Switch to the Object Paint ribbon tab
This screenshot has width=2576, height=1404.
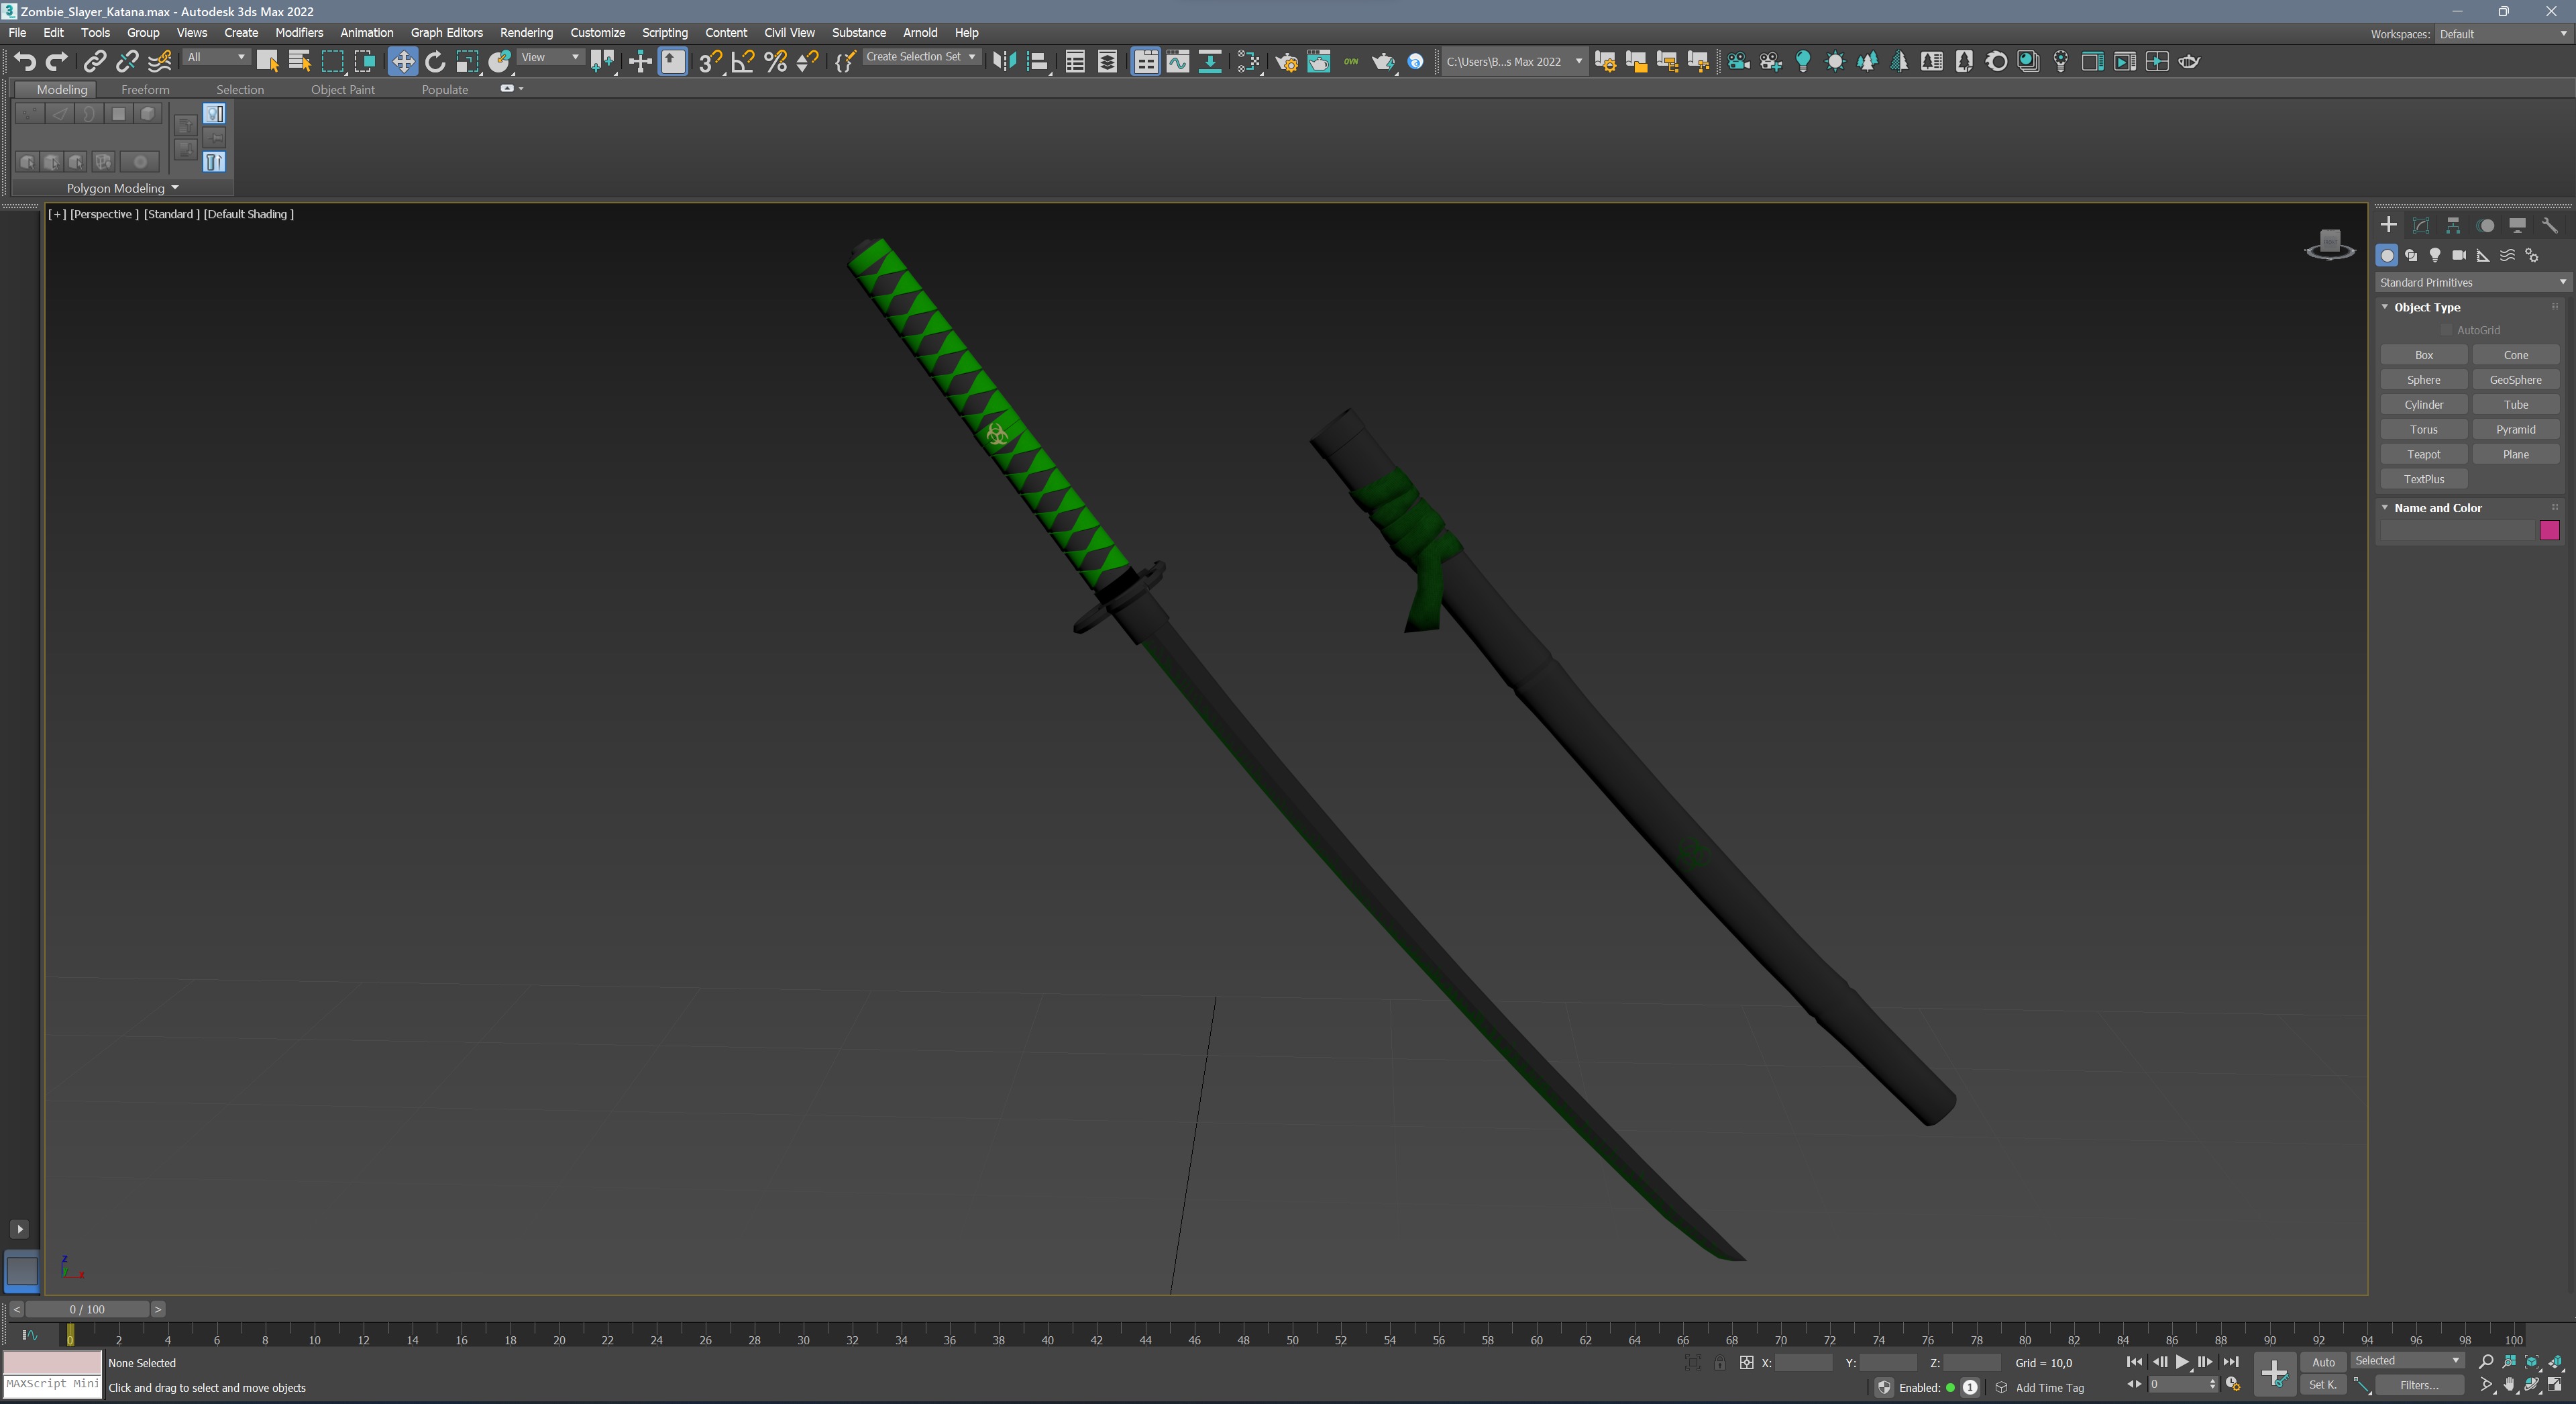pyautogui.click(x=343, y=90)
